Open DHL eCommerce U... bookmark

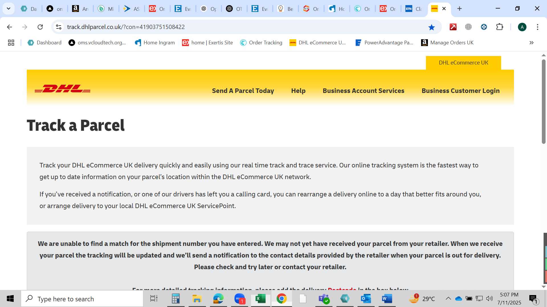[317, 43]
